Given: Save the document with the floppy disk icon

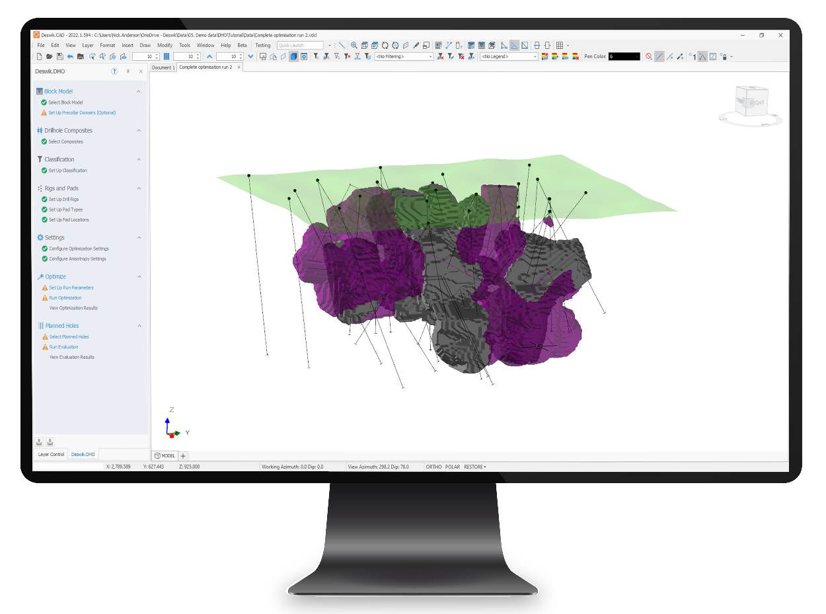Looking at the screenshot, I should [59, 57].
